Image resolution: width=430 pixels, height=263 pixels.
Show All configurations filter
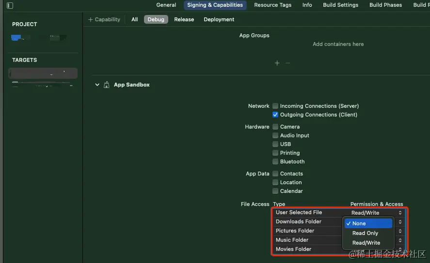pyautogui.click(x=134, y=19)
